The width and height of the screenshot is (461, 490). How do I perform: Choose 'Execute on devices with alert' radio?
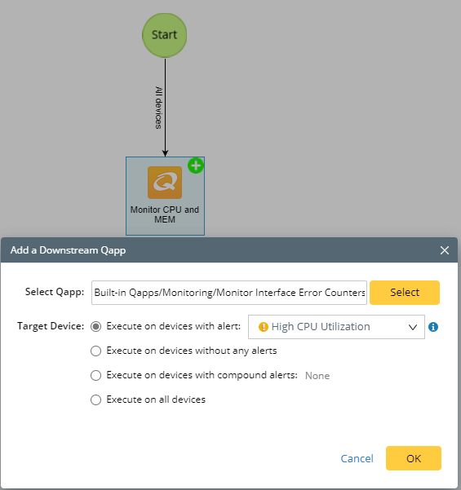tap(95, 327)
